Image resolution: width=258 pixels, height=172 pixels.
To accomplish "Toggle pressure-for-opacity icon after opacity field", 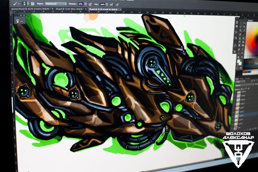I will 90,4.
